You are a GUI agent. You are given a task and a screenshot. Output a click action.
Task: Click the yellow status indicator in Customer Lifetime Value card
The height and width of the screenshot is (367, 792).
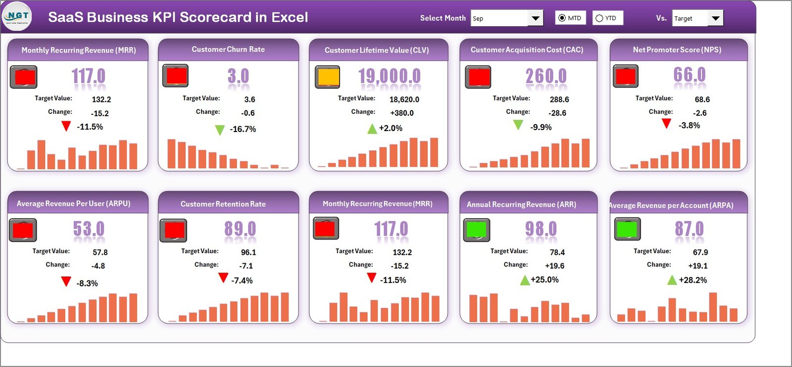coord(328,77)
